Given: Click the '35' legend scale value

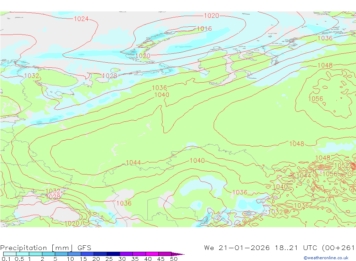Looking at the screenshot, I should coord(135,259).
